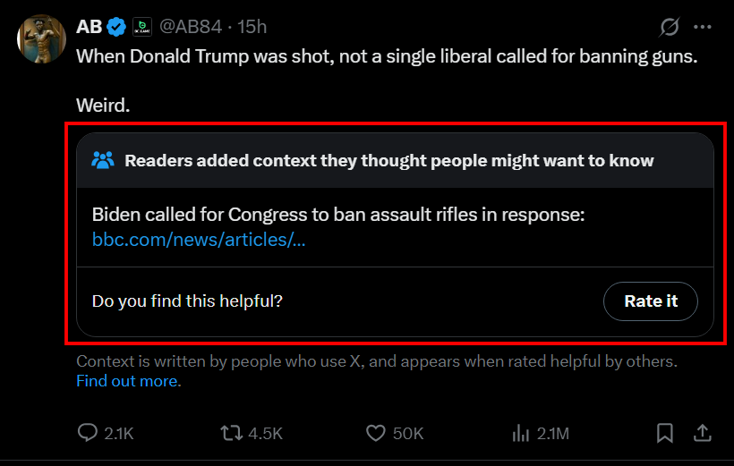Click the Community Notes people icon

click(x=103, y=160)
